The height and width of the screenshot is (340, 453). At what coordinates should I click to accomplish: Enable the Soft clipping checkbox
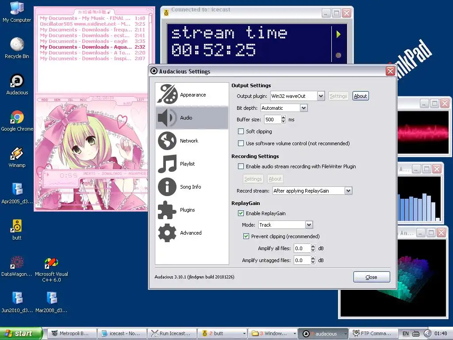(x=241, y=131)
